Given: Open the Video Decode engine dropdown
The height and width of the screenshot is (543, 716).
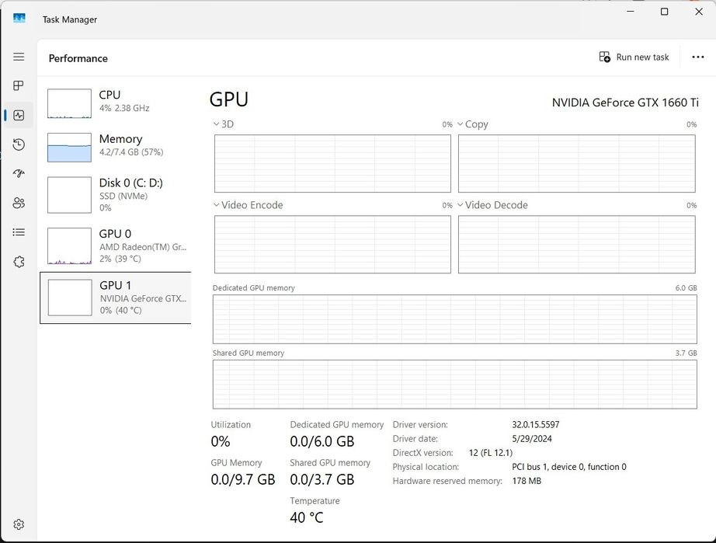Looking at the screenshot, I should [x=492, y=205].
